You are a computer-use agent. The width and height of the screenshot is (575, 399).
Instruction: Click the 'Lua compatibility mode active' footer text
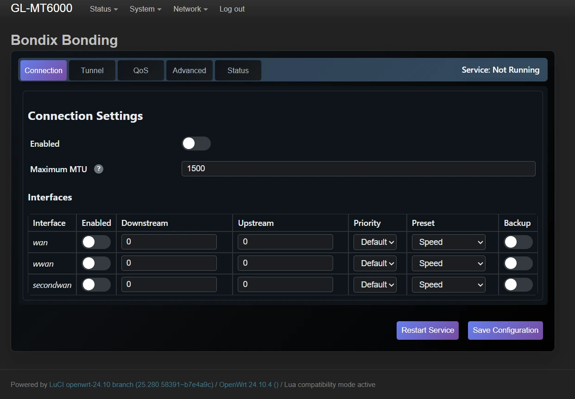[330, 385]
